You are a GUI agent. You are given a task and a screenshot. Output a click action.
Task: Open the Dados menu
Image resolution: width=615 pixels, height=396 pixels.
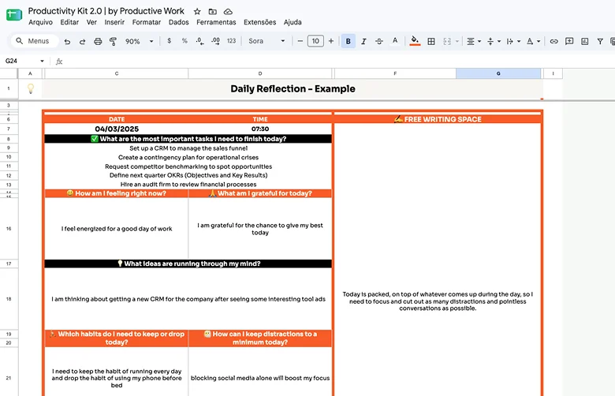178,22
